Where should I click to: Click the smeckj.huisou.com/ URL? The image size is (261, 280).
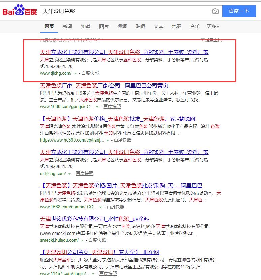pyautogui.click(x=59, y=240)
